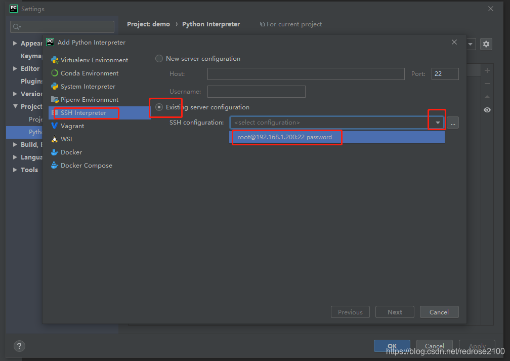Choose System Interpreter entry
Image resolution: width=510 pixels, height=361 pixels.
[x=83, y=87]
